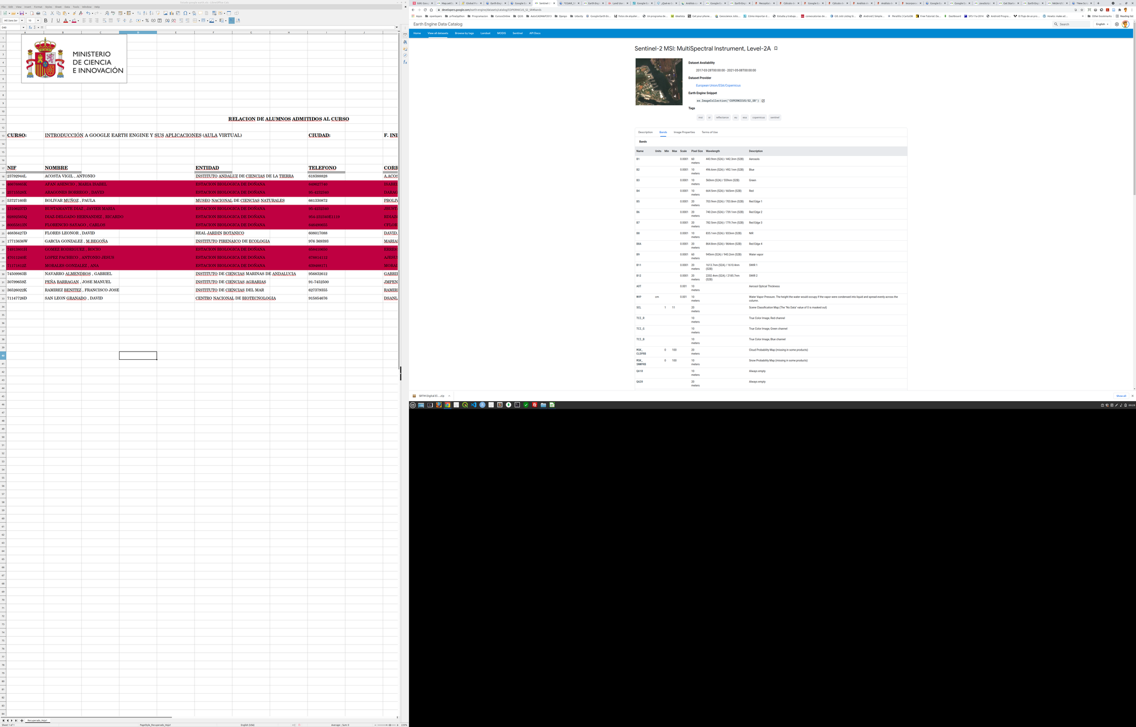Open the English language dropdown
The image size is (1136, 727).
(x=1102, y=24)
